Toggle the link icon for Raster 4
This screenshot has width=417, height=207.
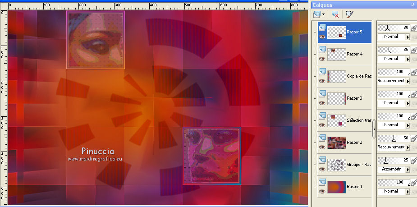coord(413,50)
